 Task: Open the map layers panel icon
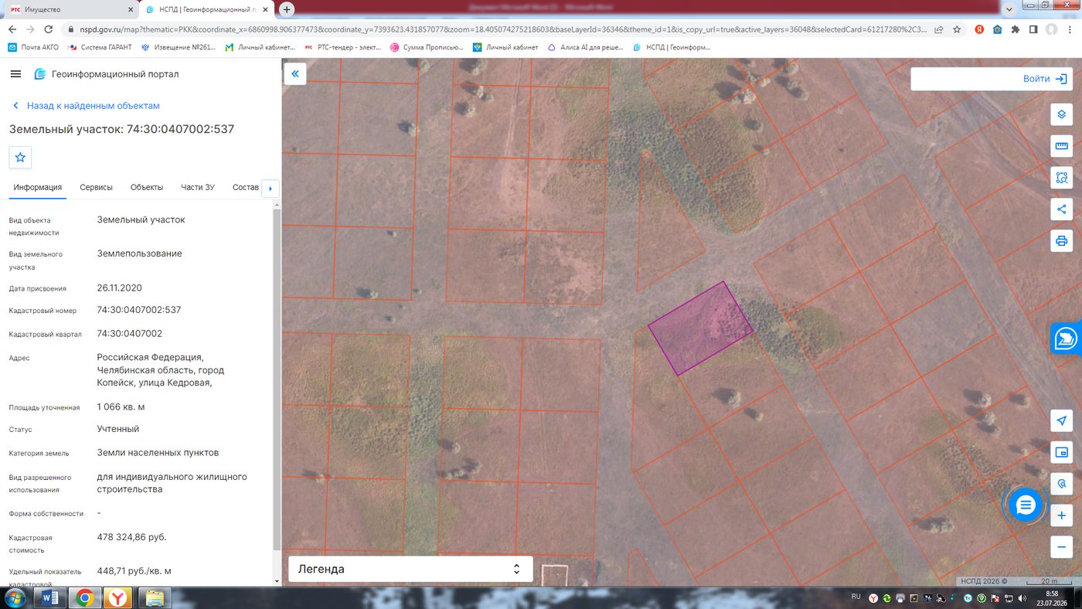point(1061,114)
